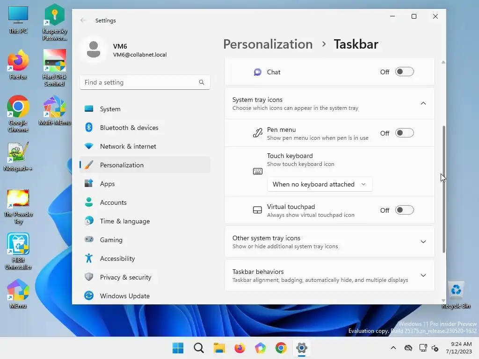The width and height of the screenshot is (479, 359).
Task: Click the scrollbar up arrow
Action: (443, 62)
